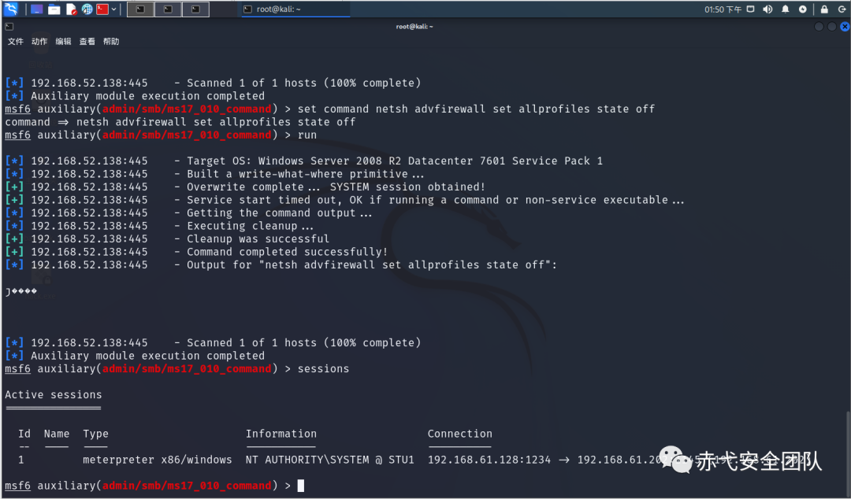Viewport: 851px width, 499px height.
Task: Launch the red terminal emulator icon
Action: (x=102, y=9)
